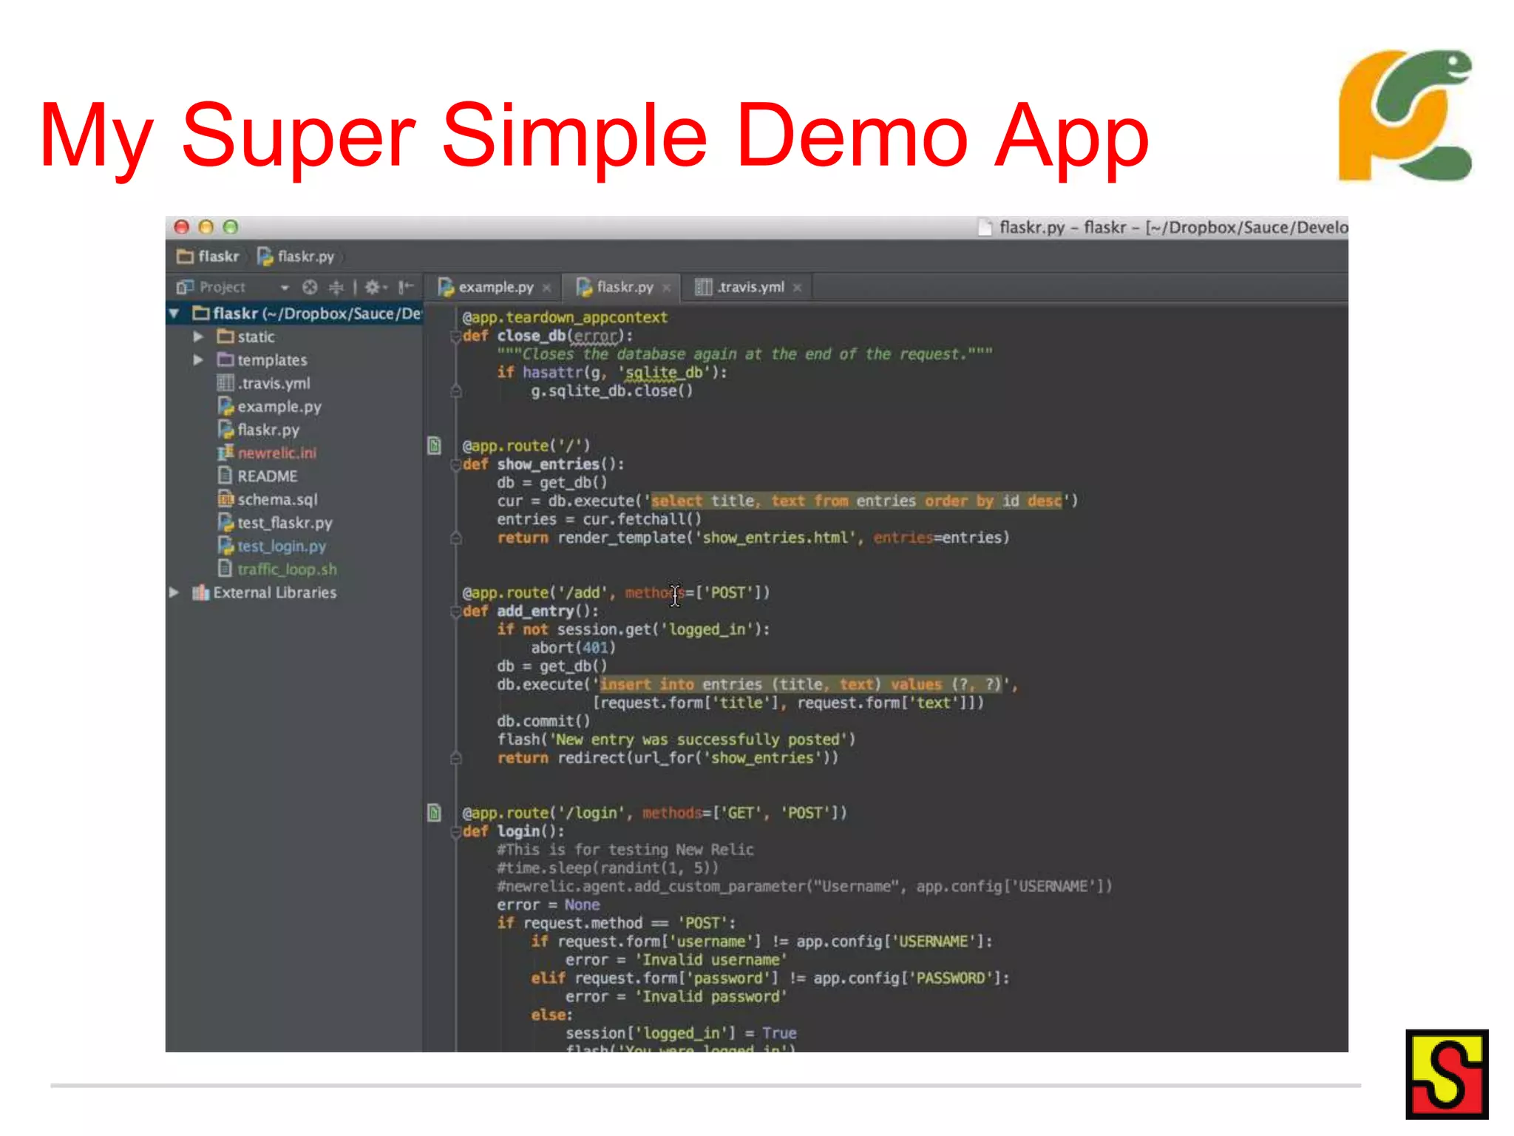Image resolution: width=1514 pixels, height=1136 pixels.
Task: Click the gutter icon beside @app.route('/')
Action: (435, 445)
